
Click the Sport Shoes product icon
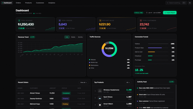(100, 98)
